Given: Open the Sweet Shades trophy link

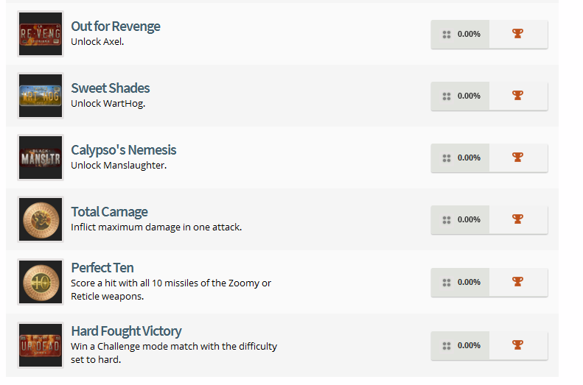Looking at the screenshot, I should (x=111, y=88).
